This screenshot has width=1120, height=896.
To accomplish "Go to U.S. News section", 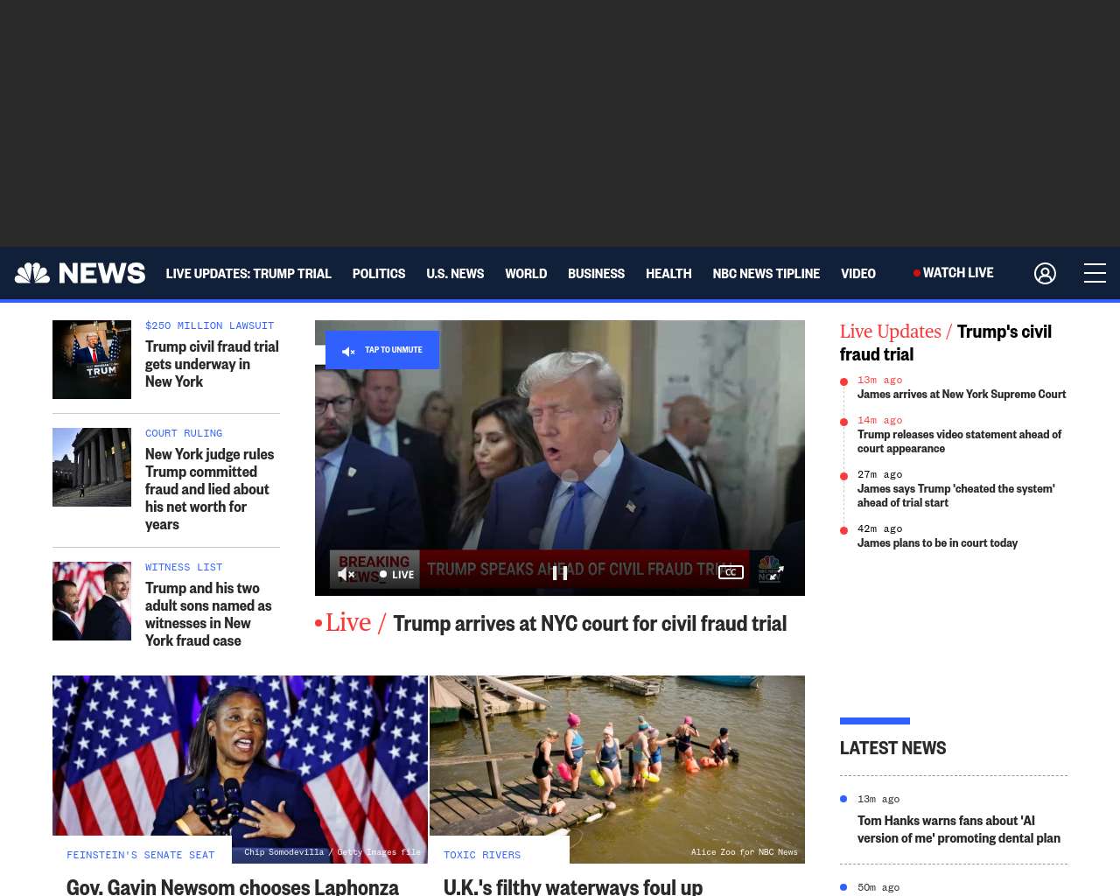I will point(455,274).
